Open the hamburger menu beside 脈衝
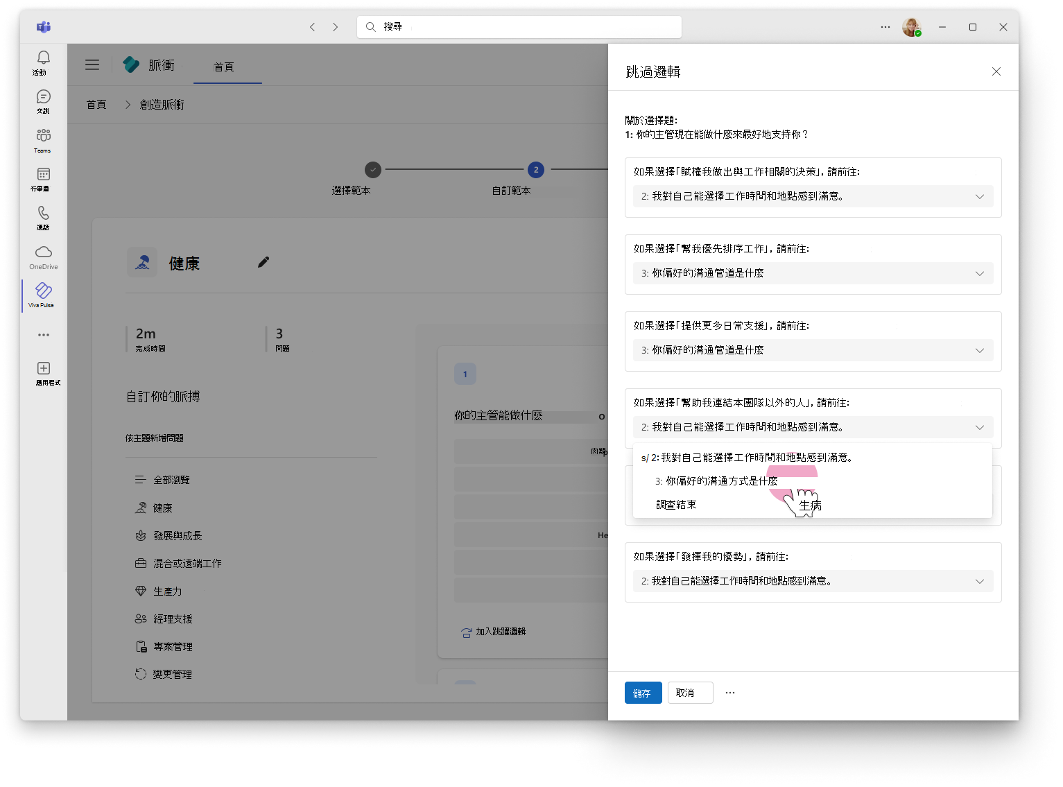 [x=92, y=64]
